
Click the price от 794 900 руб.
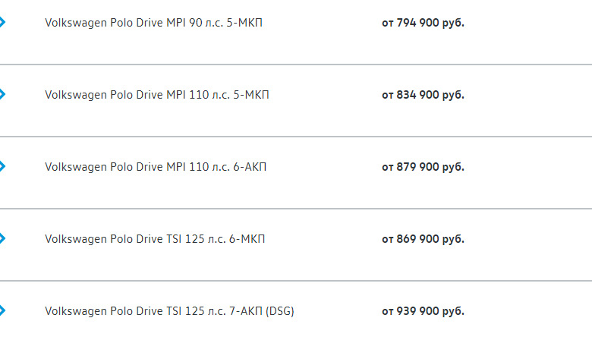coord(423,23)
